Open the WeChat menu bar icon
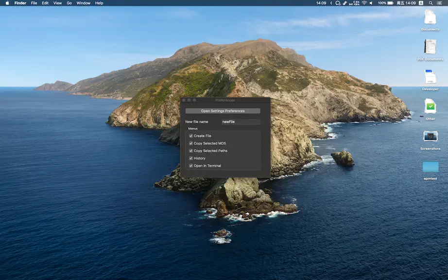448x280 pixels. [x=338, y=3]
